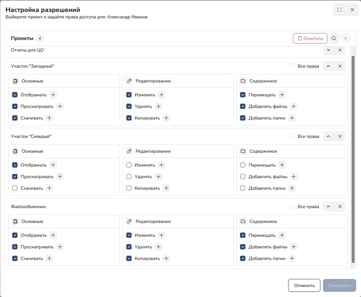This screenshot has height=297, width=361.
Task: Click plus next to Скачивать in Файлообменник
Action: pyautogui.click(x=49, y=258)
